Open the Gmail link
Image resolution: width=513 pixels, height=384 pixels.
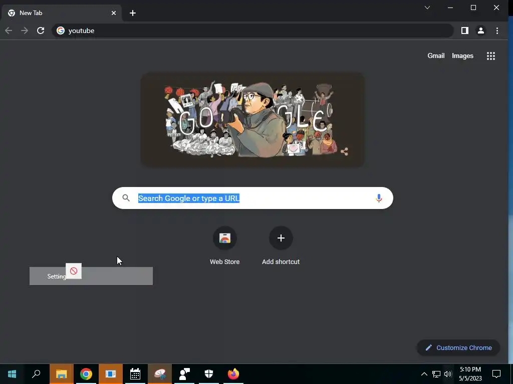click(436, 56)
